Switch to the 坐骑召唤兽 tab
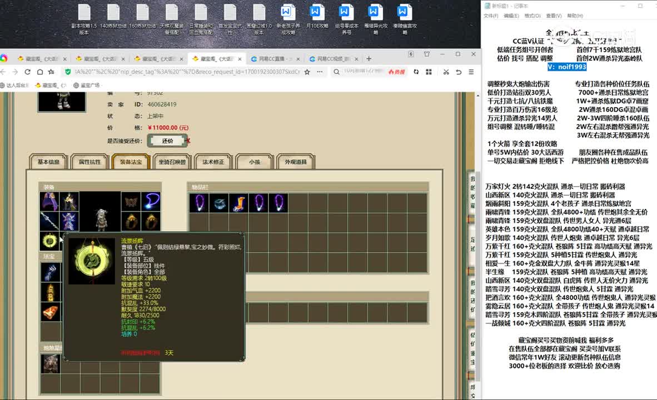 click(x=172, y=162)
